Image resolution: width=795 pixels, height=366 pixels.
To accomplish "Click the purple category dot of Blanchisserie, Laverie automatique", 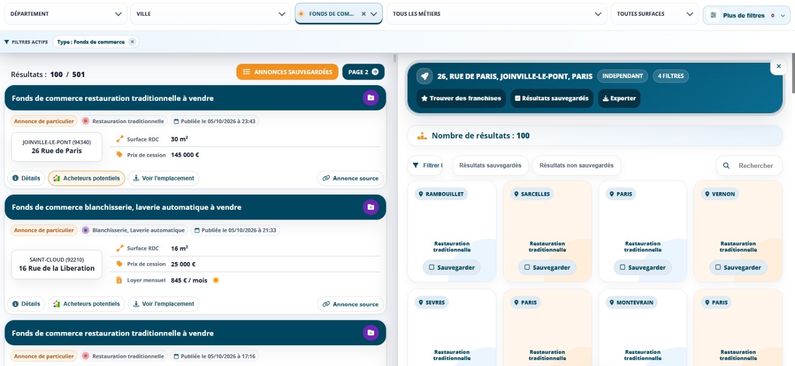I will click(86, 230).
